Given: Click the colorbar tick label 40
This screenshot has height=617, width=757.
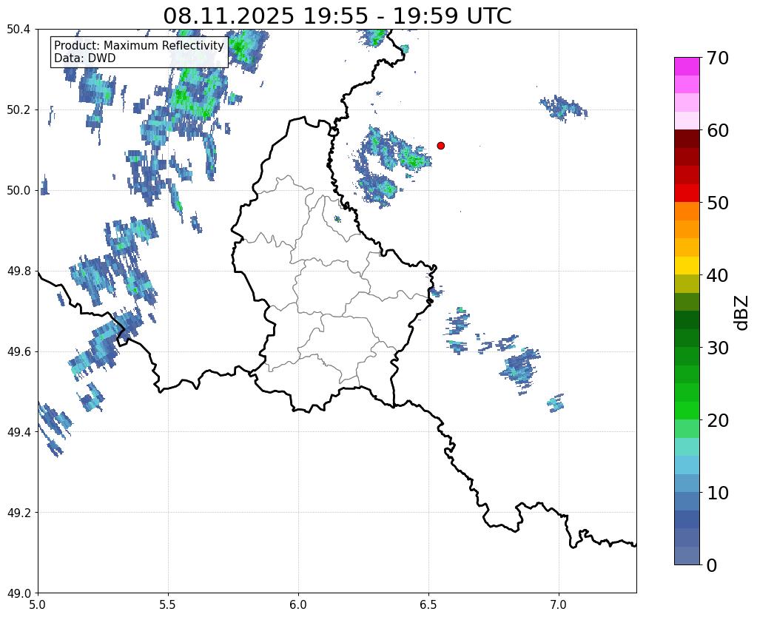Looking at the screenshot, I should click(718, 275).
